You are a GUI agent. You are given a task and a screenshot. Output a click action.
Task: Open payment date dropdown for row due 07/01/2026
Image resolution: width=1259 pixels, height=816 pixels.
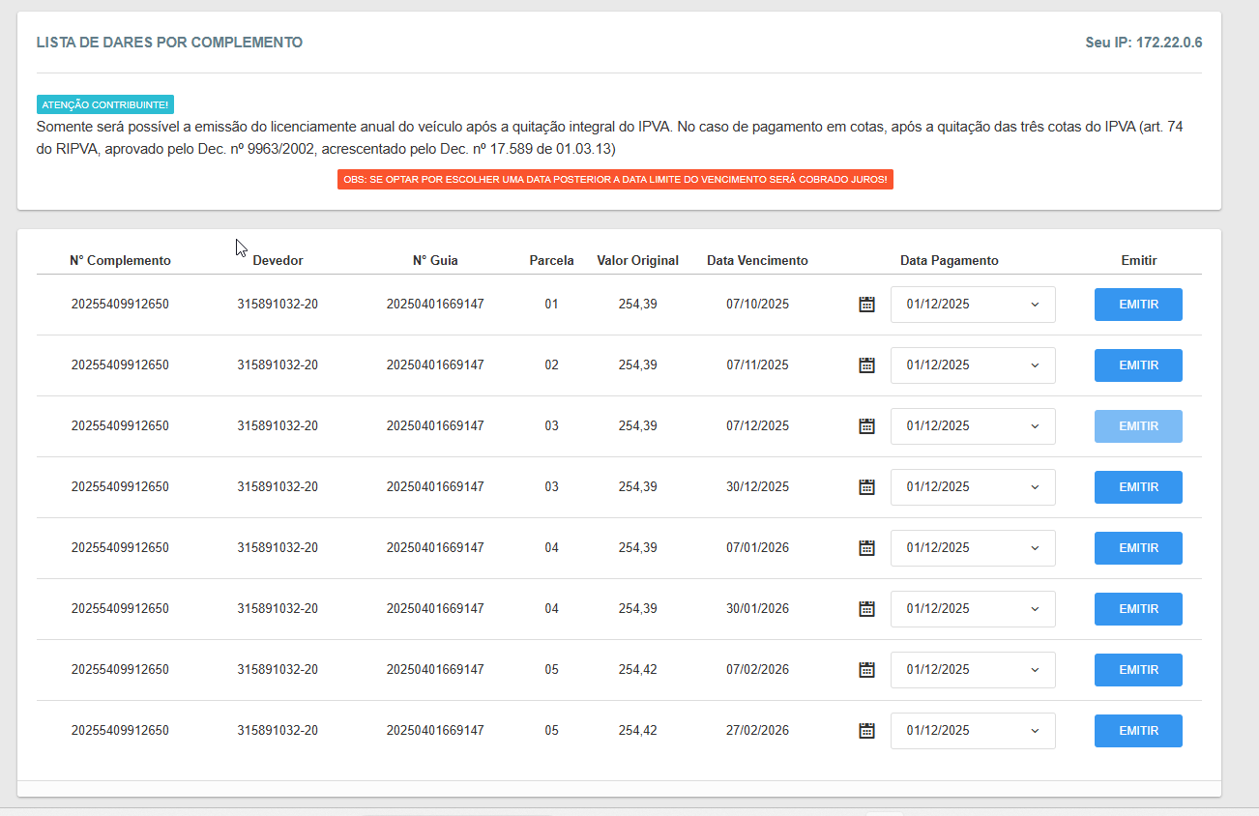tap(972, 548)
